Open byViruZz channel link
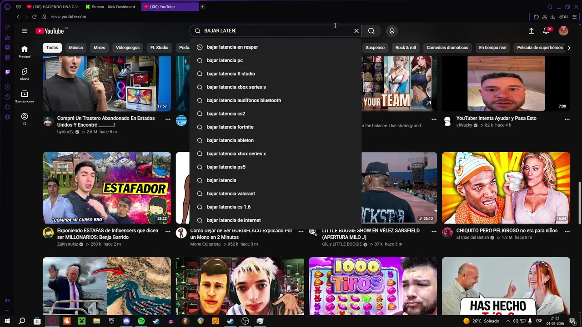Screen dimensions: 582x327 [x=65, y=132]
